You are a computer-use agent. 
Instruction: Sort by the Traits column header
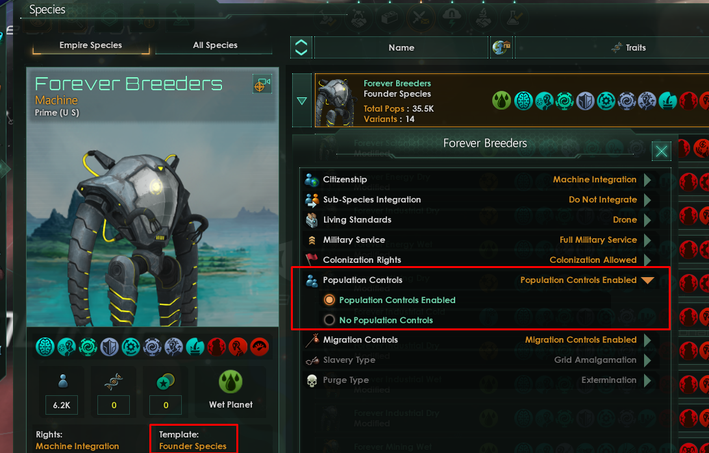(x=629, y=47)
